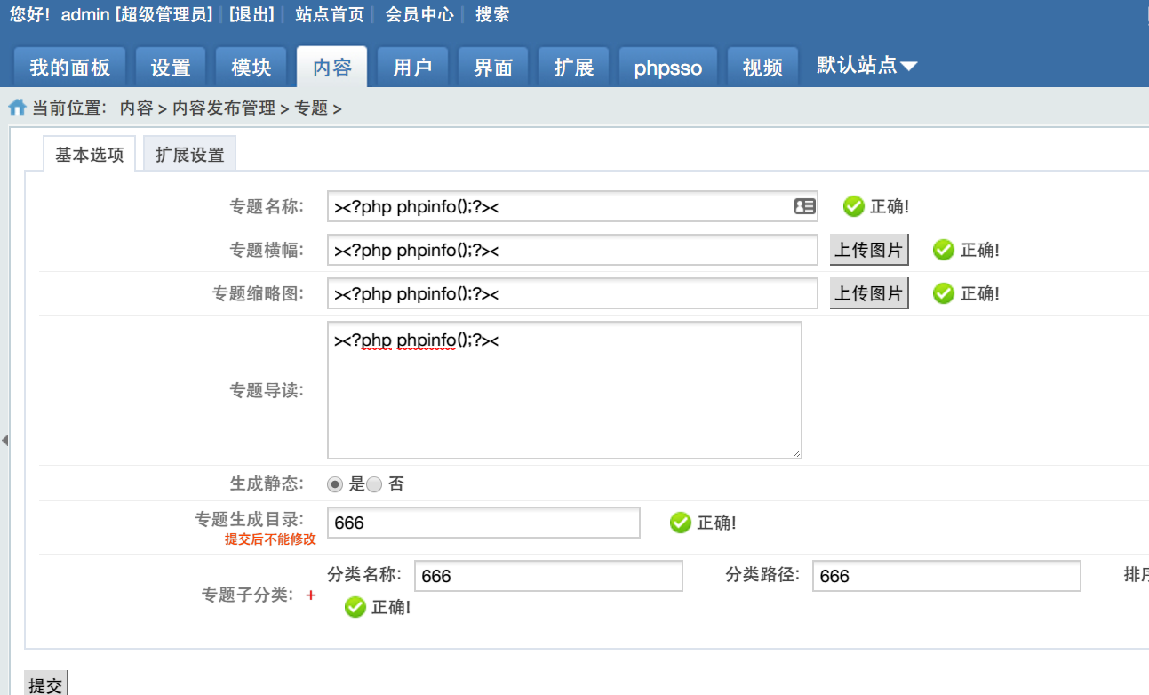Select the 是 radio for 生成静态
Viewport: 1149px width, 695px height.
point(335,483)
